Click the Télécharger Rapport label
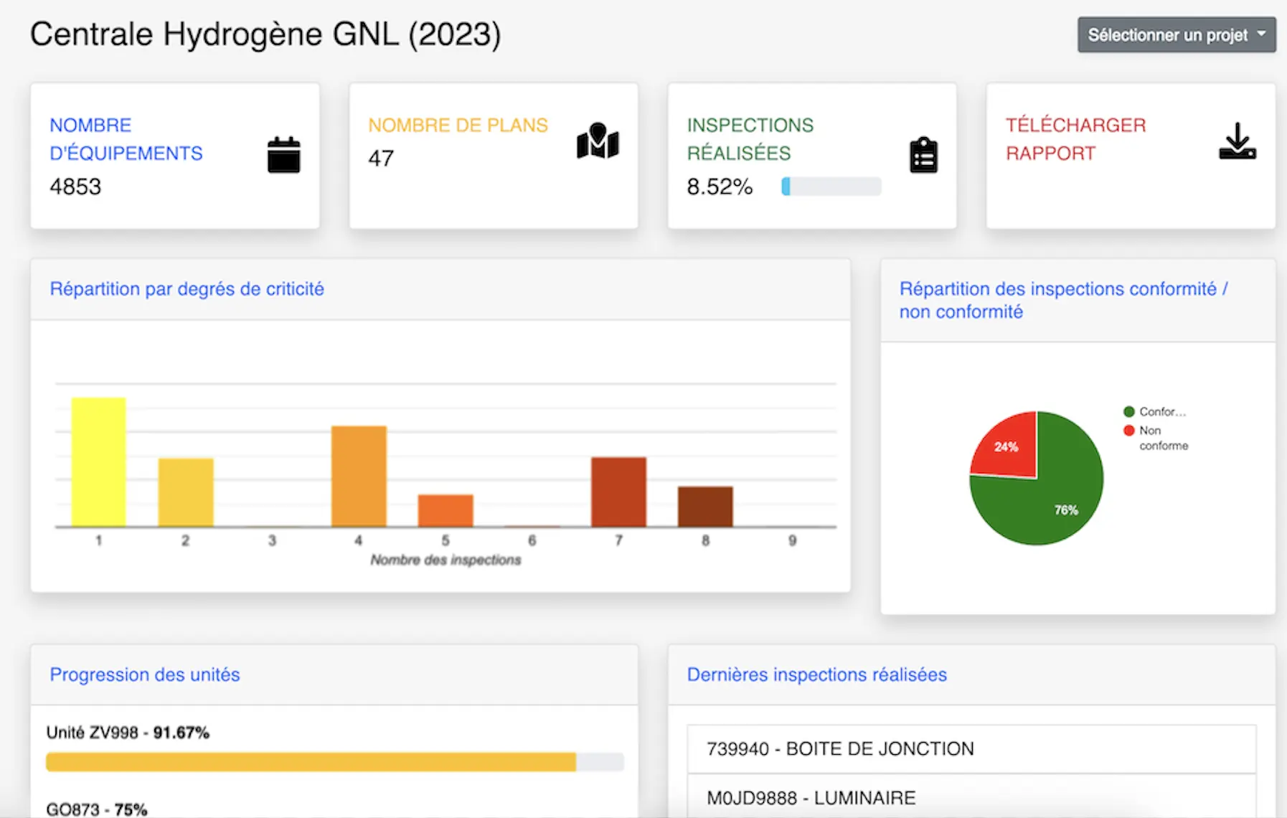 pyautogui.click(x=1075, y=139)
